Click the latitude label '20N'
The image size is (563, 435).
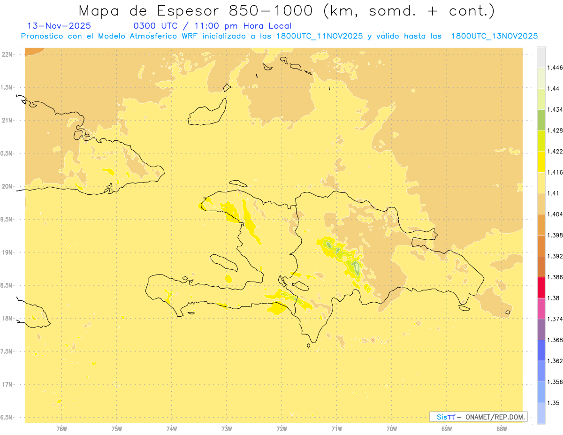coord(8,186)
